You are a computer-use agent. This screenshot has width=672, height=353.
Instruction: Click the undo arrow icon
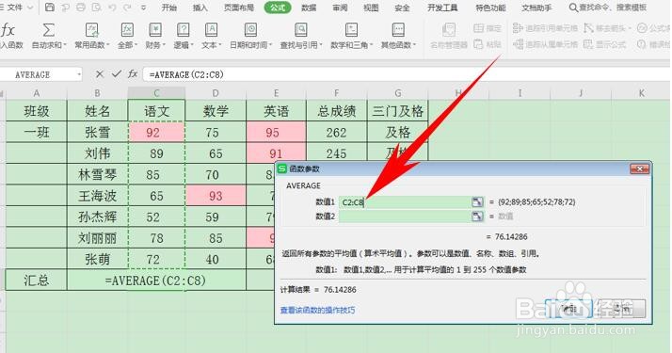click(112, 8)
